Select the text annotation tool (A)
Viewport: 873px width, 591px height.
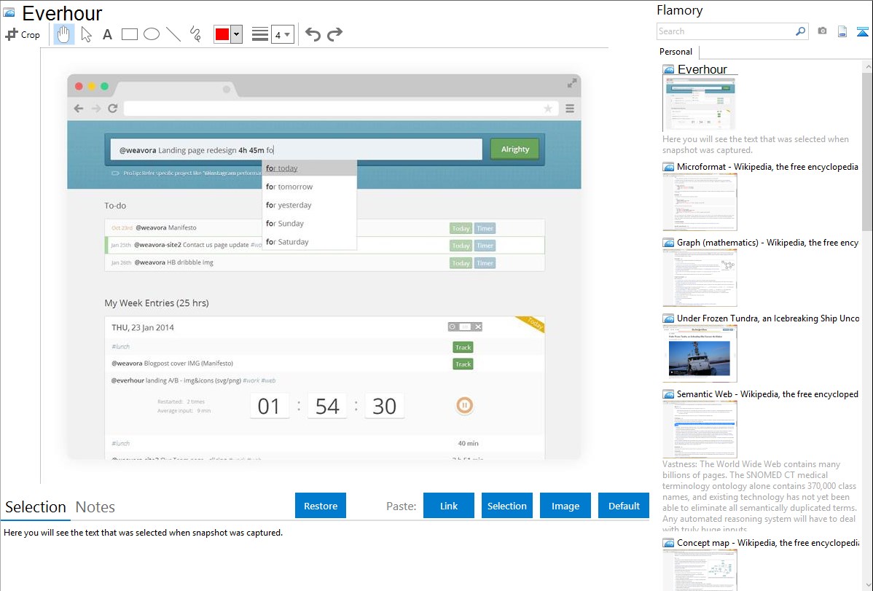107,34
